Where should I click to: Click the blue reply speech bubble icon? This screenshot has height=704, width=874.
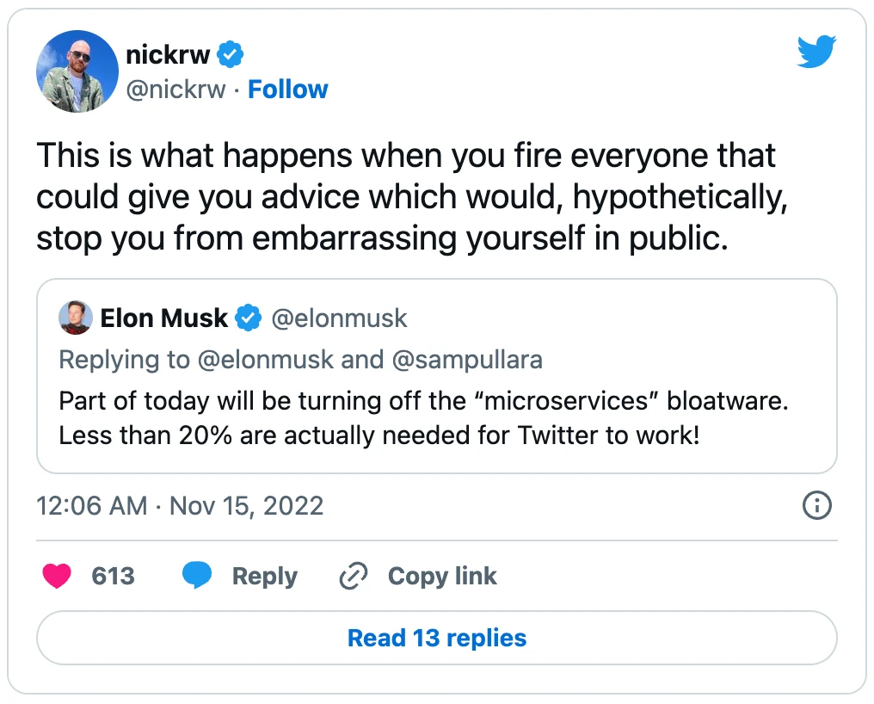tap(197, 576)
